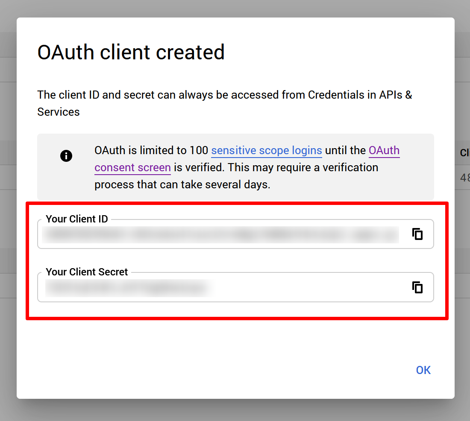Click the "Your Client ID" field label

tap(77, 219)
